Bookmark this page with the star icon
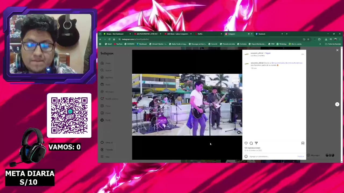 308,39
